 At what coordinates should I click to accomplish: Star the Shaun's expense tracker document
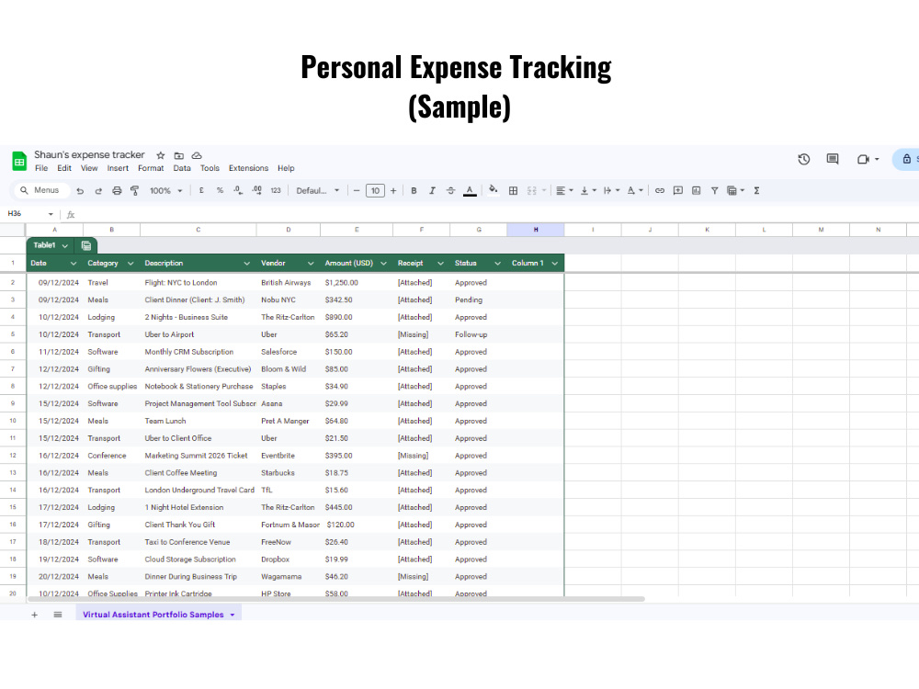click(161, 155)
